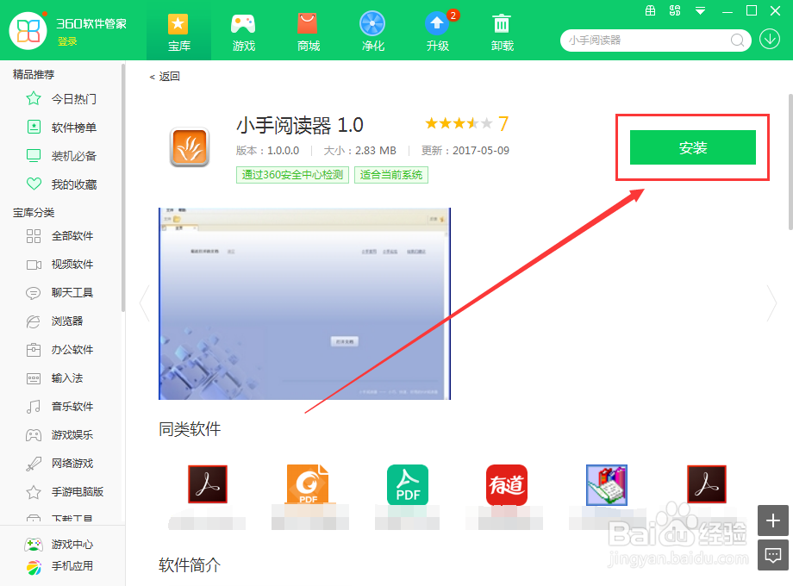The image size is (793, 586).
Task: Open the last Adobe Reader similar app
Action: tap(707, 484)
